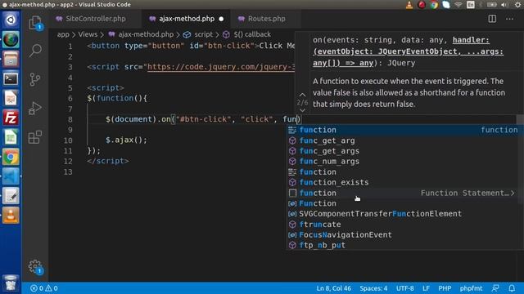The width and height of the screenshot is (524, 294).
Task: Click the feedback icon in status bar
Action: tap(495, 288)
